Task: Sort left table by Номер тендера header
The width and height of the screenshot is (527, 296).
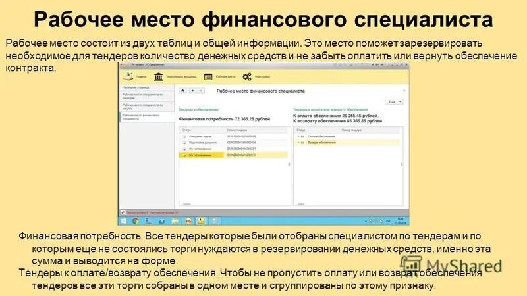Action: (237, 130)
